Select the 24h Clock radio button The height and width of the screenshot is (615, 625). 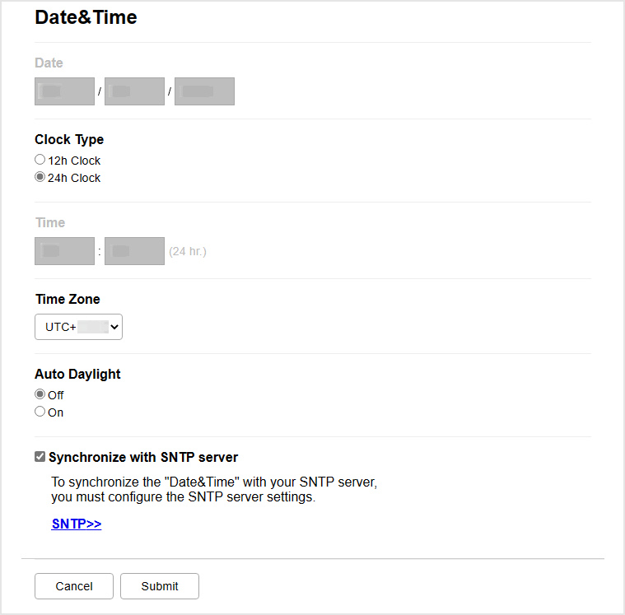click(40, 178)
